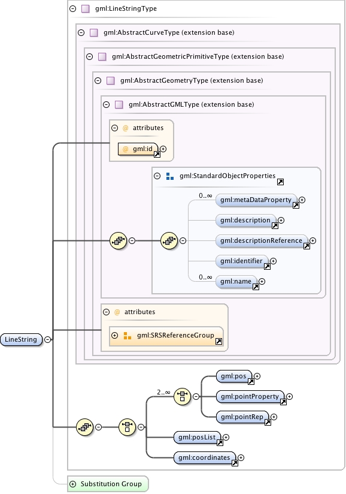Follow the reference arrow on gml:id
Image resolution: width=346 pixels, height=494 pixels.
tap(157, 155)
